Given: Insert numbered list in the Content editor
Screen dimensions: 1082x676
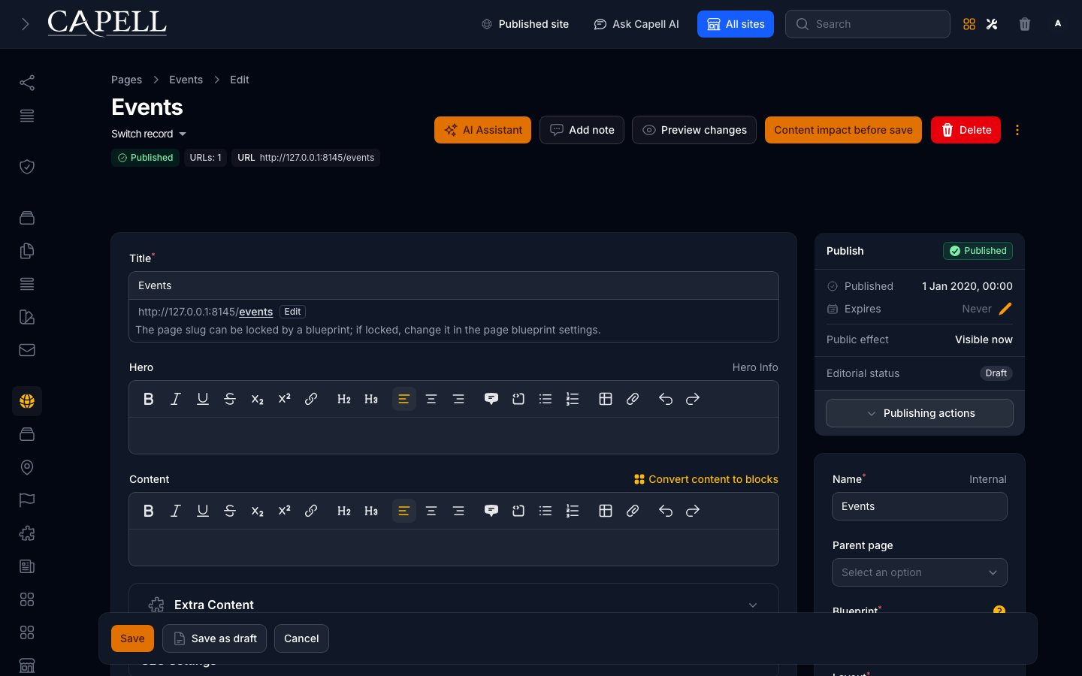Looking at the screenshot, I should point(573,511).
